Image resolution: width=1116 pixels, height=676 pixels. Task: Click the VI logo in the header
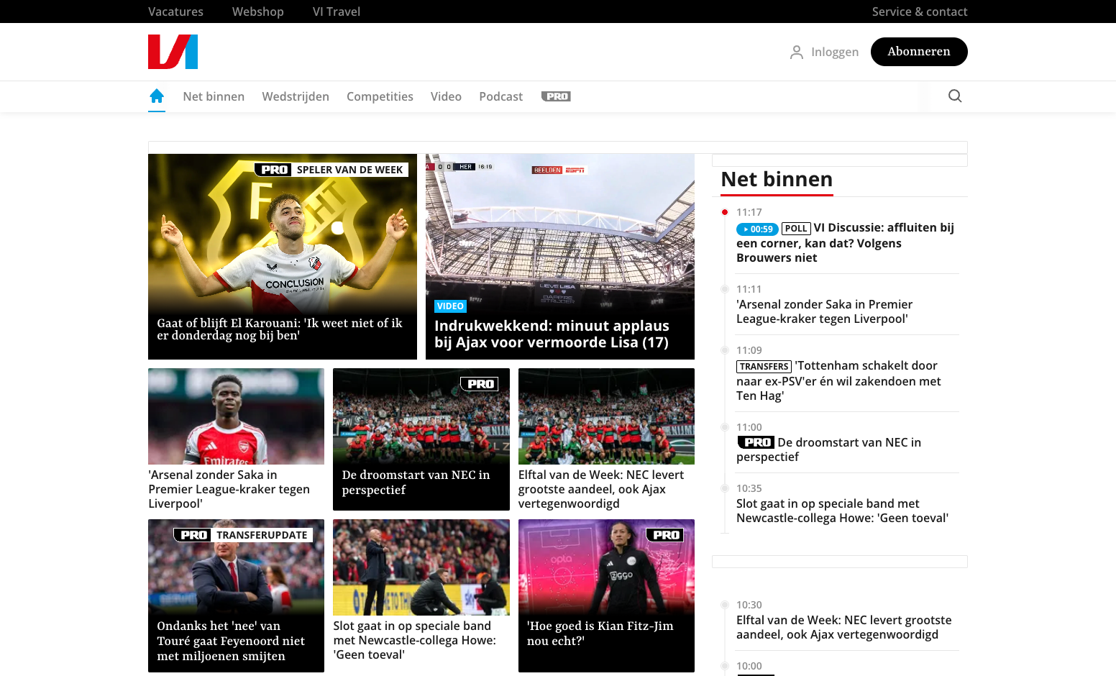pyautogui.click(x=173, y=52)
